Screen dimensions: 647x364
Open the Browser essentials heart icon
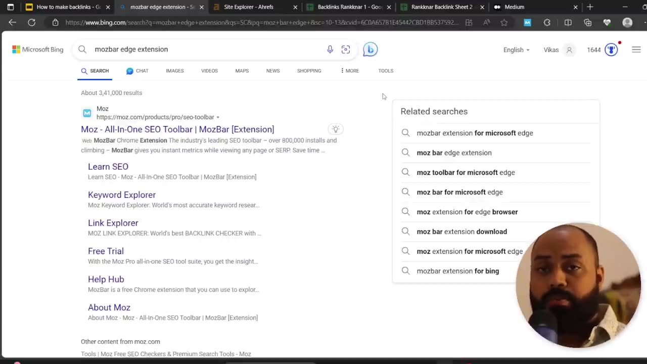click(x=607, y=22)
